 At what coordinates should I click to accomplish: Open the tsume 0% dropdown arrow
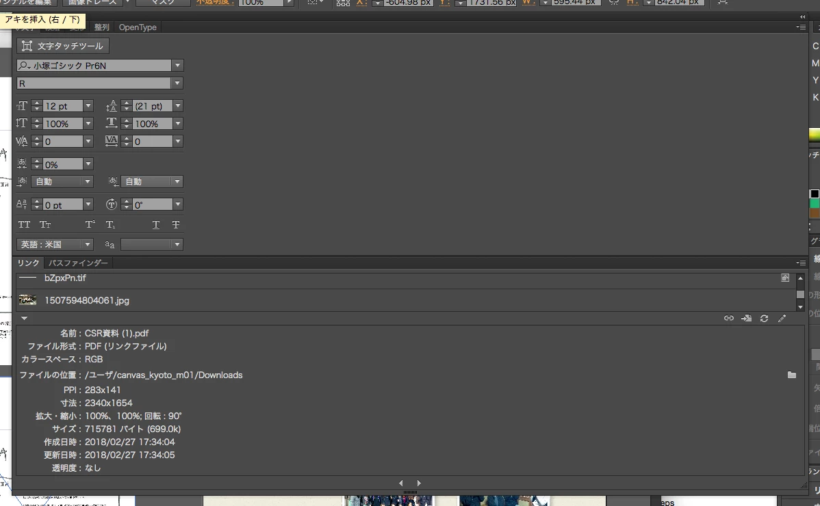(88, 165)
